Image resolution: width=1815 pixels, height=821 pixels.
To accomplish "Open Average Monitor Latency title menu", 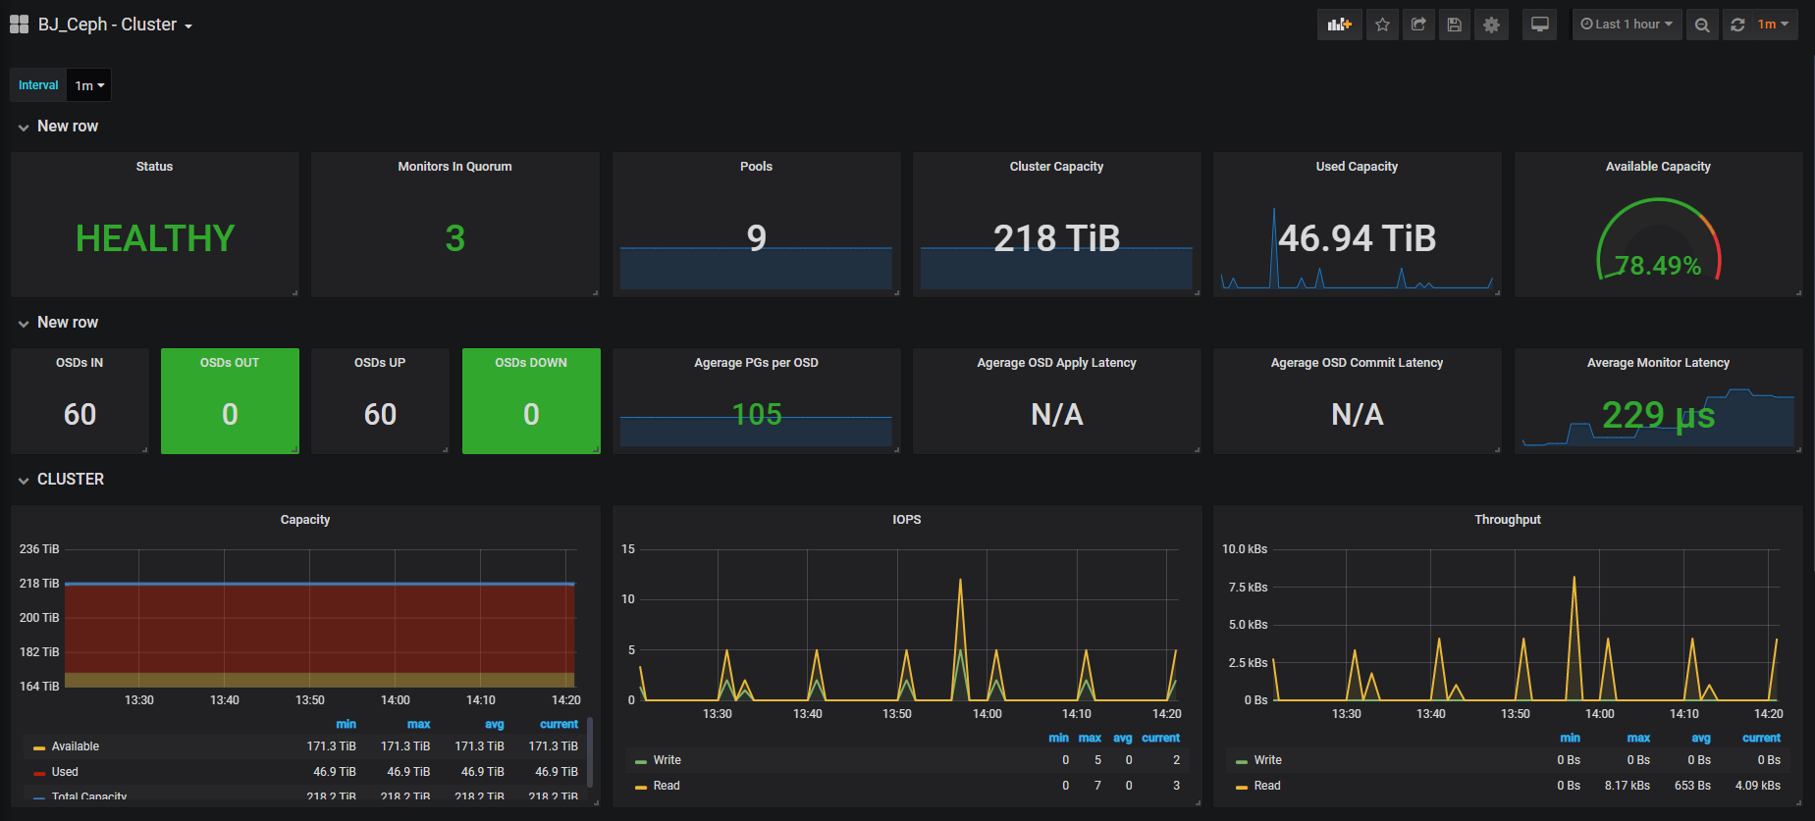I will click(1658, 363).
